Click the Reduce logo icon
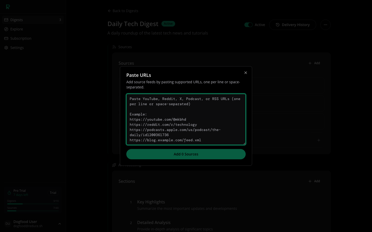The width and height of the screenshot is (372, 232). click(8, 7)
